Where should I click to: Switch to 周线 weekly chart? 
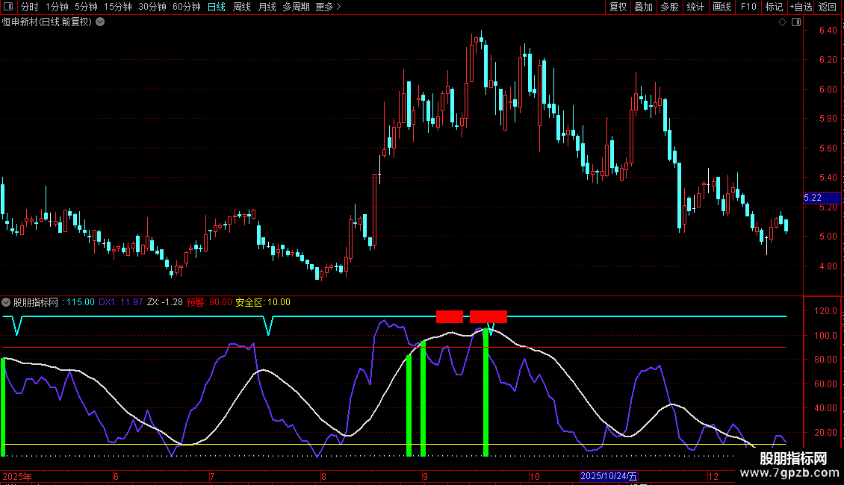(242, 7)
